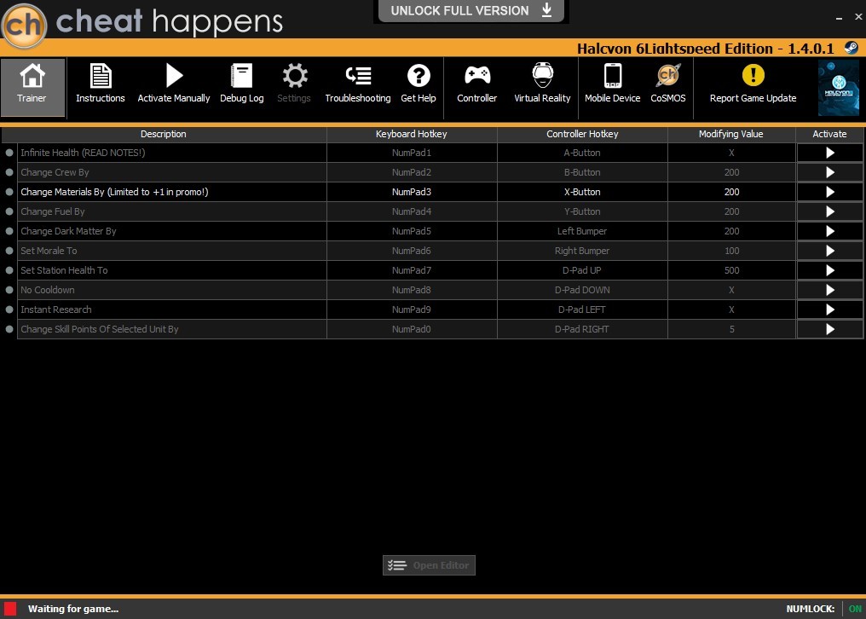
Task: Click the Modifying Value column header
Action: point(731,135)
